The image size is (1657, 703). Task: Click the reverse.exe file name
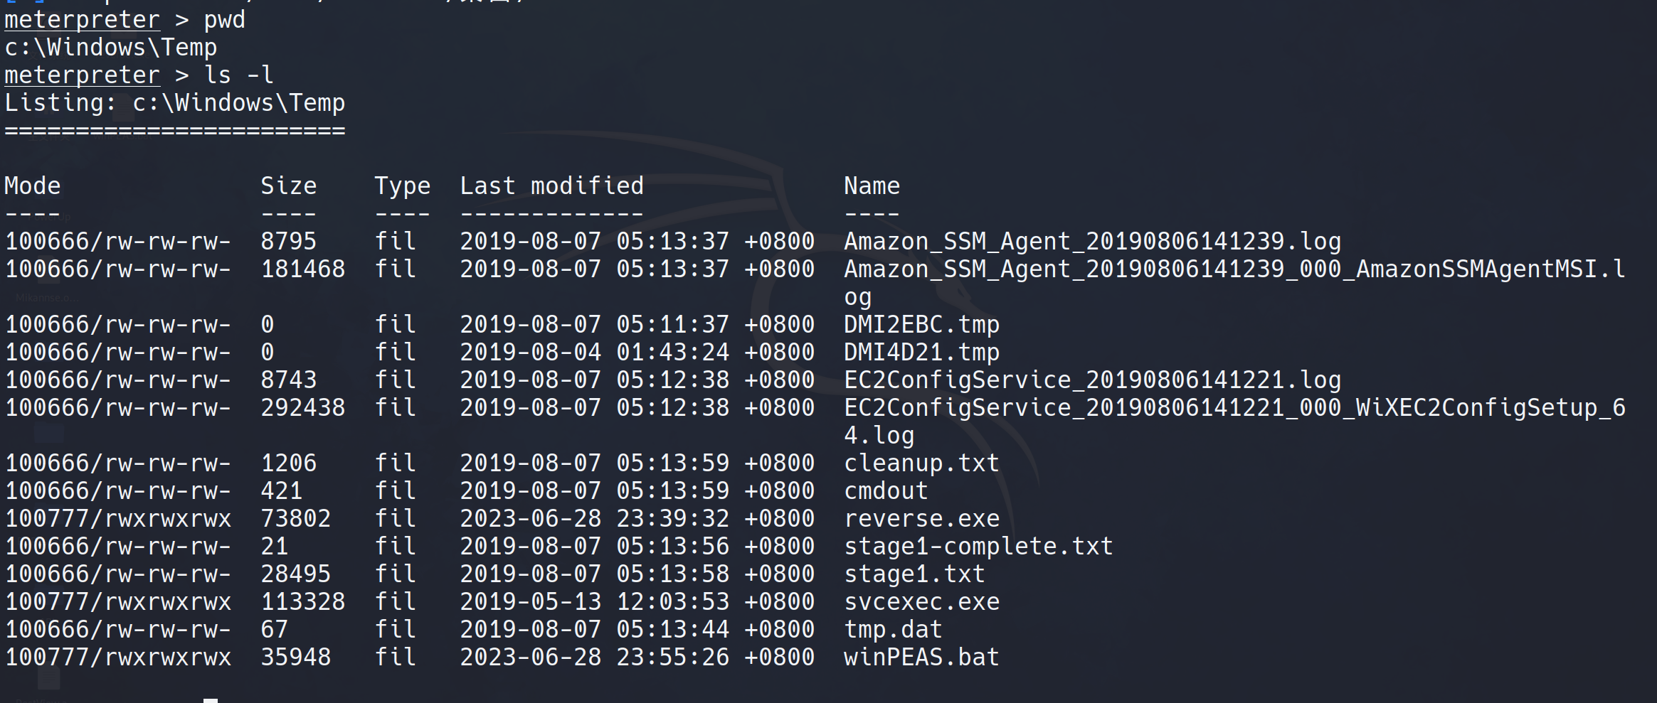[x=921, y=519]
